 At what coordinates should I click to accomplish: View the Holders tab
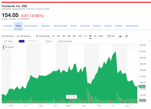[x=119, y=26]
